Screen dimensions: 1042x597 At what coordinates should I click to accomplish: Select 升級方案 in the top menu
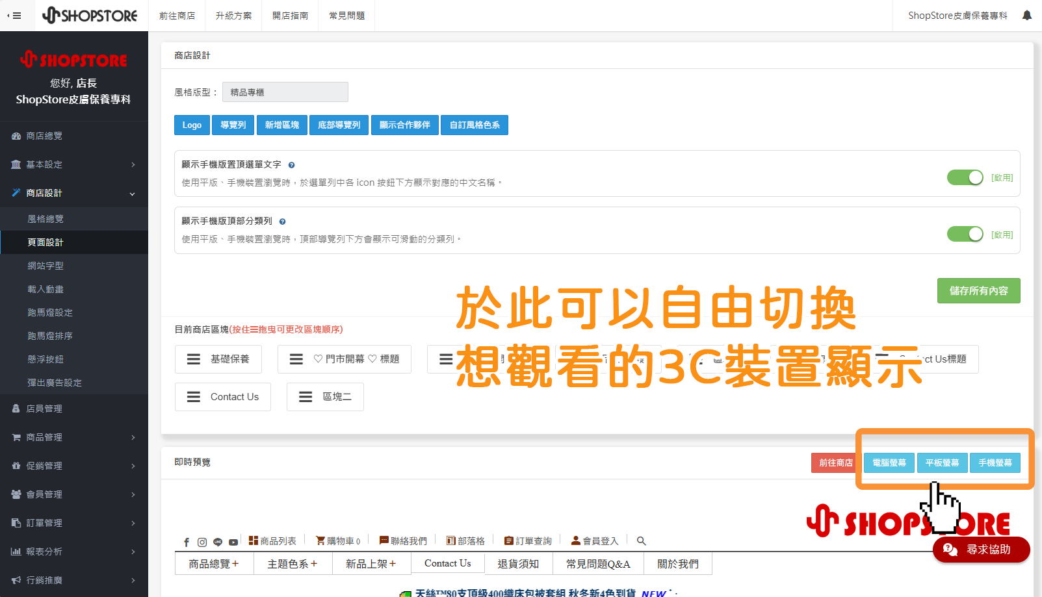[233, 15]
